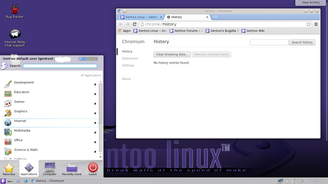Select History in Chromium sidebar
Viewport: 328px width, 184px height.
(127, 51)
